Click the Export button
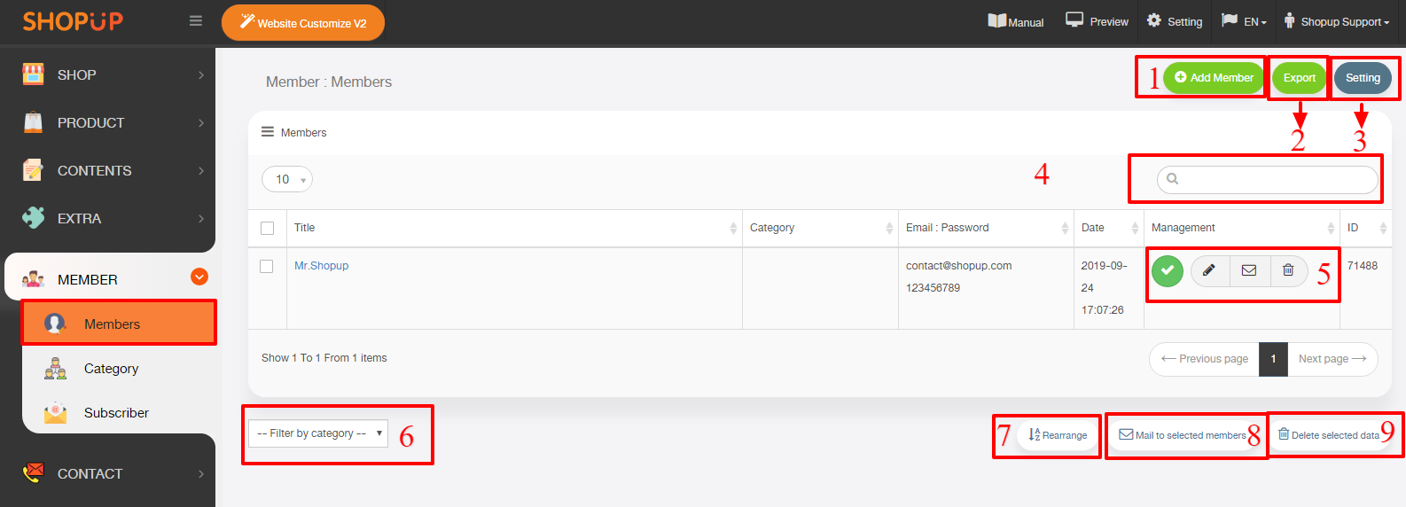Image resolution: width=1406 pixels, height=507 pixels. (x=1300, y=78)
